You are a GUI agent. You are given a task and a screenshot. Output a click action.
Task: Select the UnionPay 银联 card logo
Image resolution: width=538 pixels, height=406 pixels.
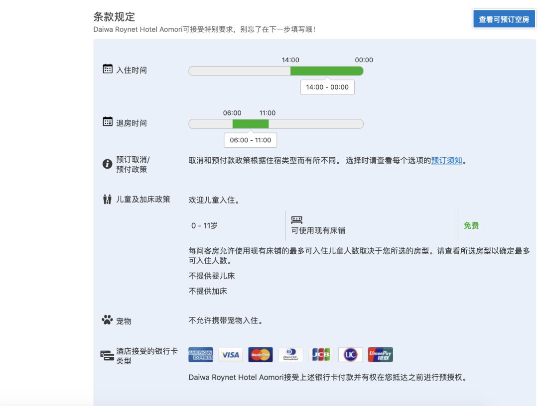pos(381,354)
